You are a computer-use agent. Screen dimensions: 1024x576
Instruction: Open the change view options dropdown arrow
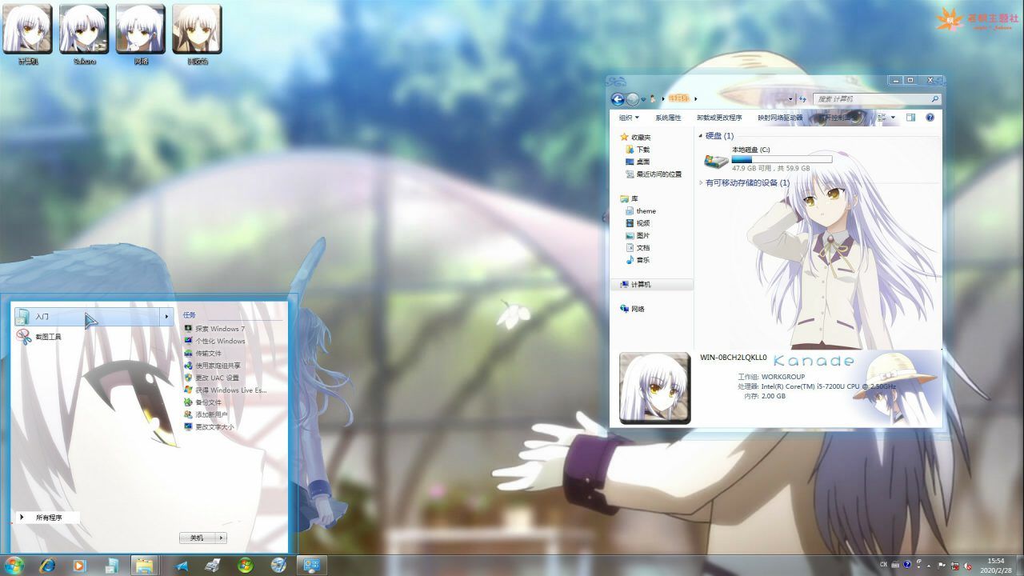tap(894, 118)
